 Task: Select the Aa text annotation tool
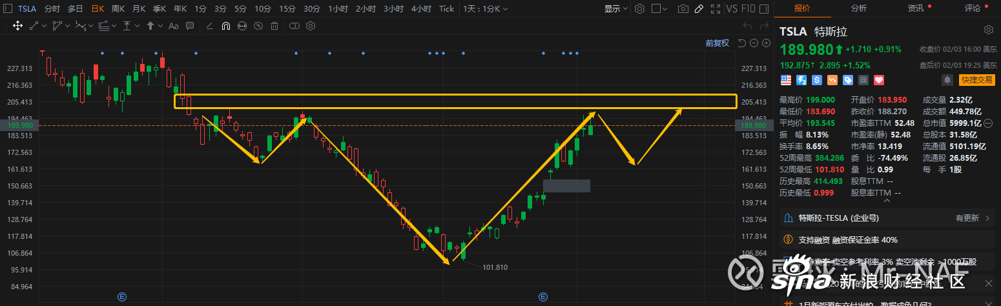point(173,26)
